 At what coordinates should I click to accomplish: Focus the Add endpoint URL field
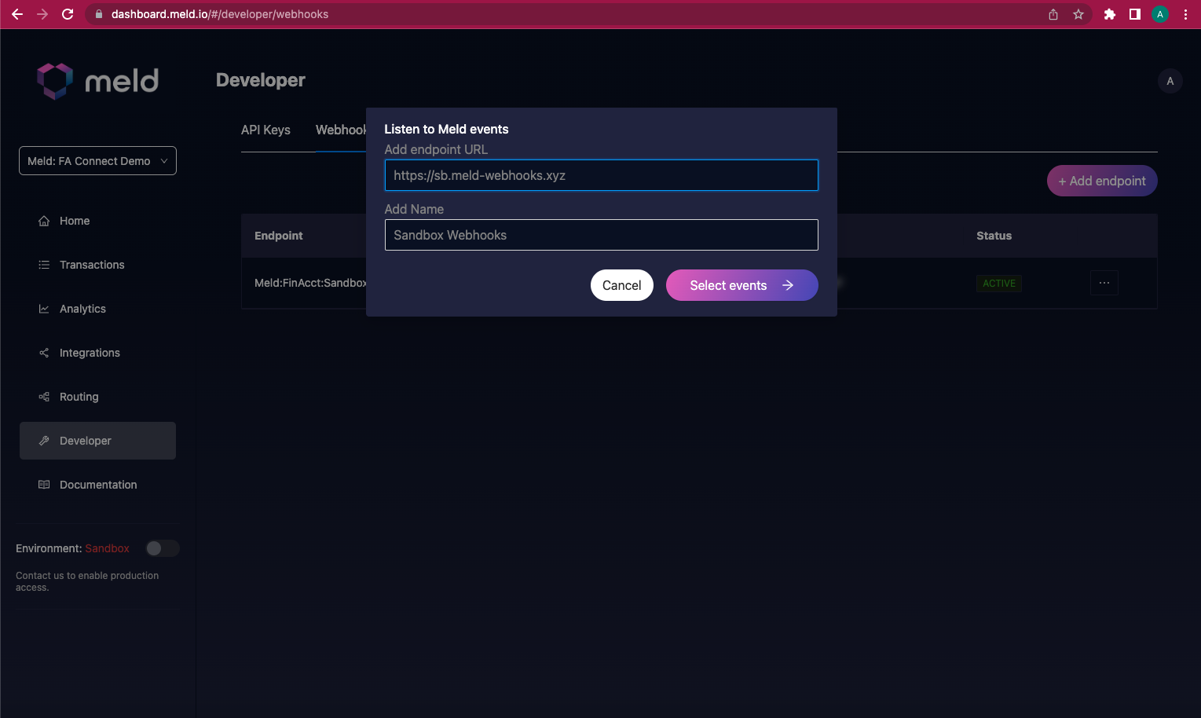coord(602,175)
